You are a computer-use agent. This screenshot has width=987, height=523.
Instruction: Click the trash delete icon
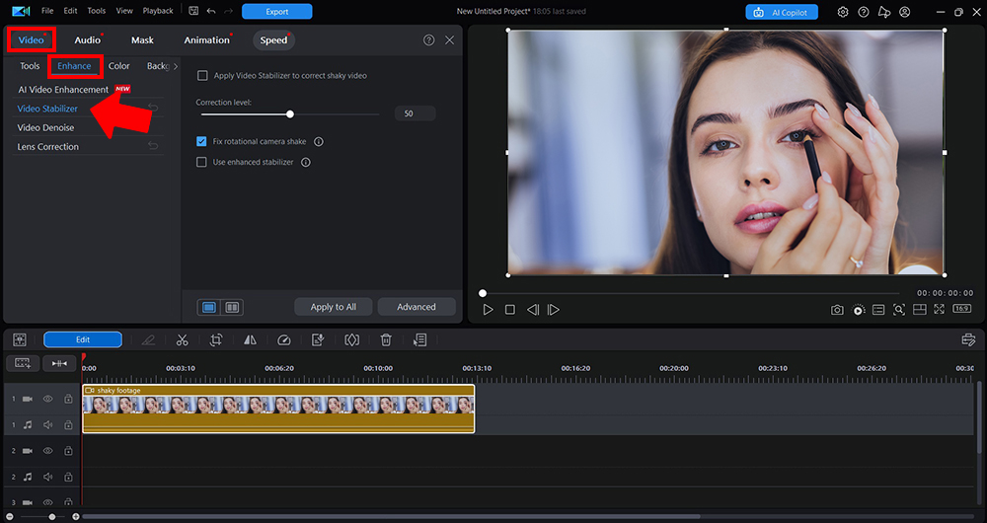[x=386, y=339]
